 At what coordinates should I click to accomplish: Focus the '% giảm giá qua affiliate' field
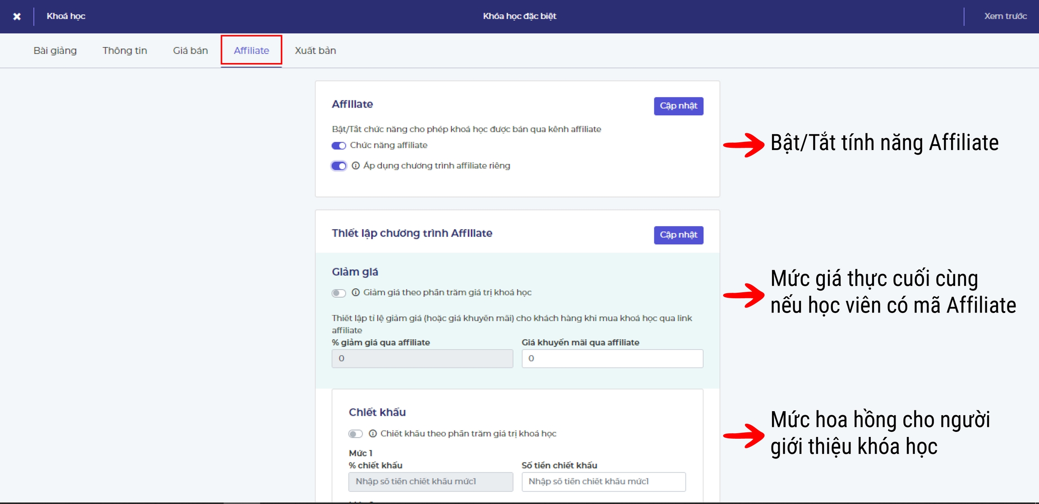(422, 359)
